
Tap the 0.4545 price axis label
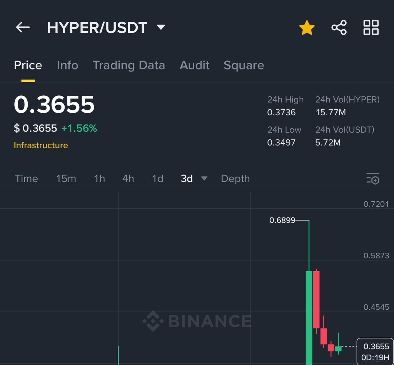(x=376, y=307)
